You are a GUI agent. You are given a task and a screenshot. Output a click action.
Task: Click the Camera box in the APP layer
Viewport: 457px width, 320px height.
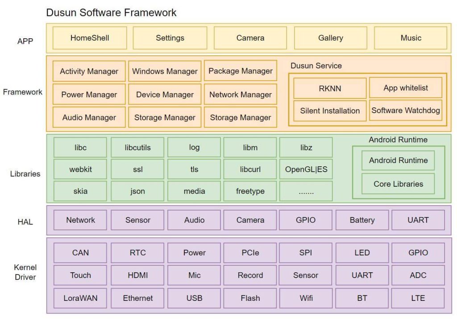pyautogui.click(x=250, y=38)
